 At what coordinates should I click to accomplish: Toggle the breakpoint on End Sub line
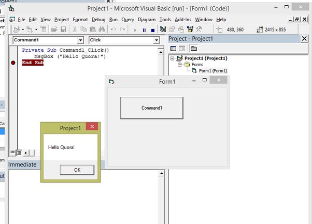[13, 63]
